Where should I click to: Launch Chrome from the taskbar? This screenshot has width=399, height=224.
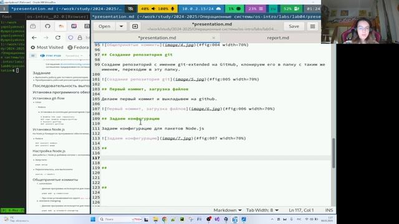coord(165,220)
